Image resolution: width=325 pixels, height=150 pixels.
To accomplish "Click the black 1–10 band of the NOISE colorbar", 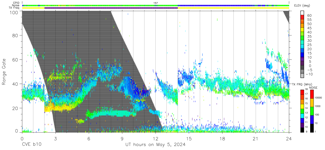I will point(312,128).
